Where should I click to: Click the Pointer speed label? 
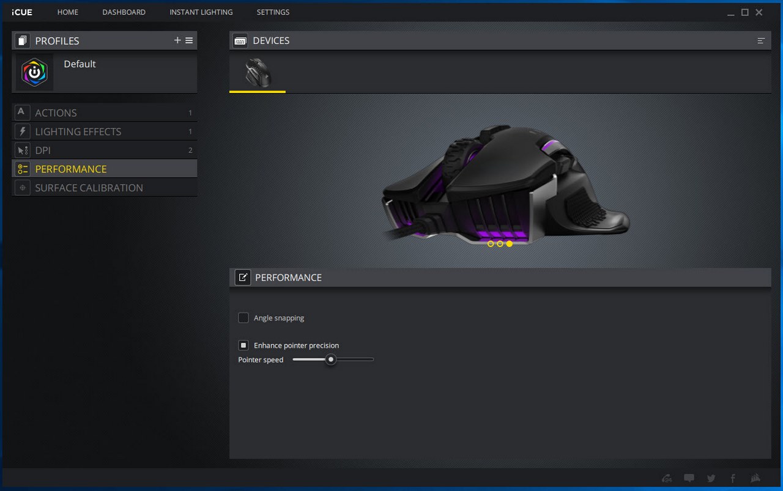click(x=261, y=360)
